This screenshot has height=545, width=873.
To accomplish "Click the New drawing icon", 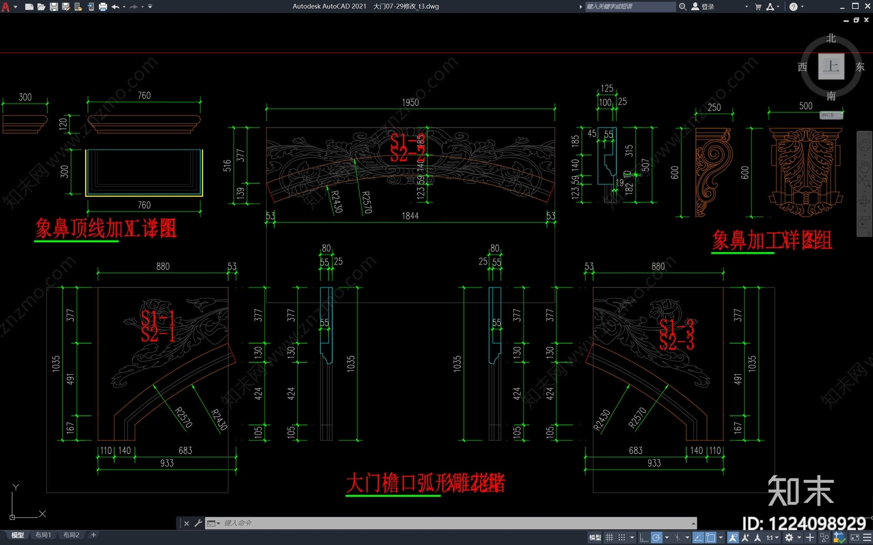I will click(29, 7).
